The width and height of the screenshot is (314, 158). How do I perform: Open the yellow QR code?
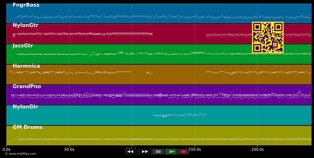pyautogui.click(x=268, y=37)
